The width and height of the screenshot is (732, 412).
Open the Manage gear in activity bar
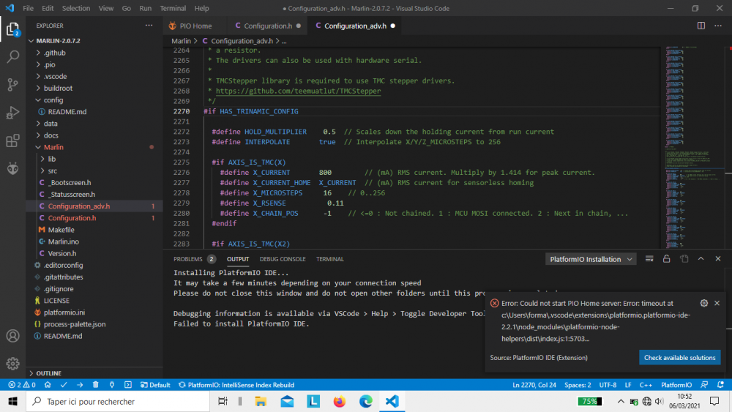click(12, 364)
